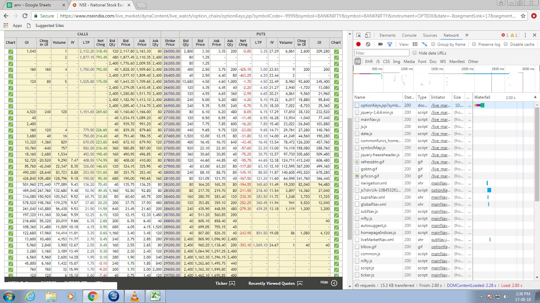540x303 pixels.
Task: Open Internet Explorer from the taskbar
Action: [x=30, y=297]
